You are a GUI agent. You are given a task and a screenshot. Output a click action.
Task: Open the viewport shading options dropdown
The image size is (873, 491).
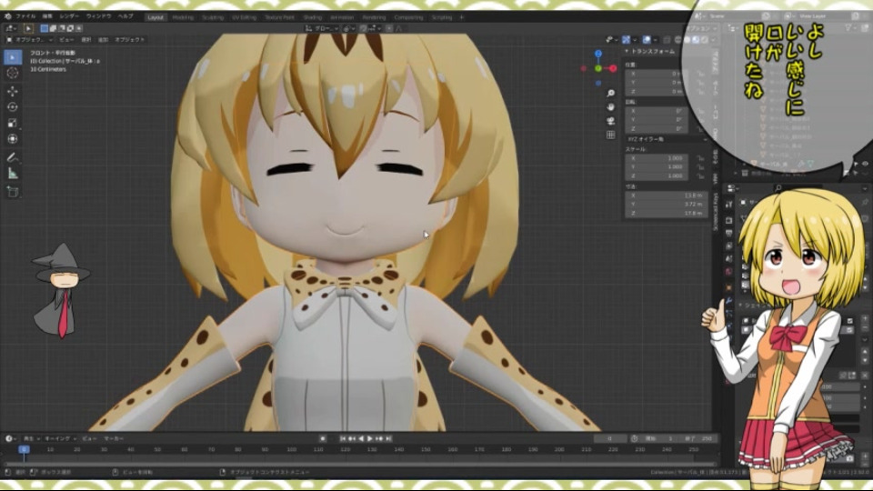click(x=713, y=39)
